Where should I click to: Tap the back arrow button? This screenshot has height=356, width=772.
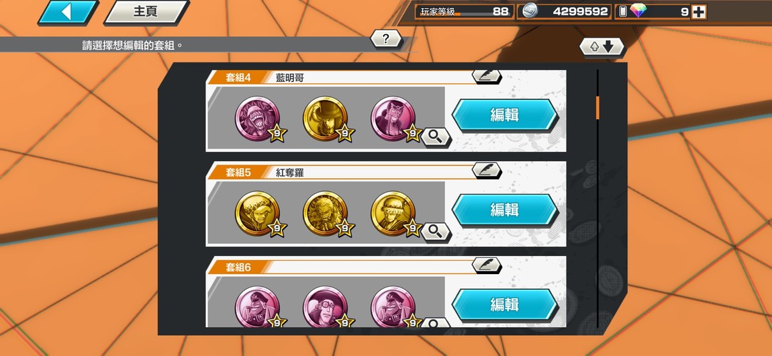68,12
